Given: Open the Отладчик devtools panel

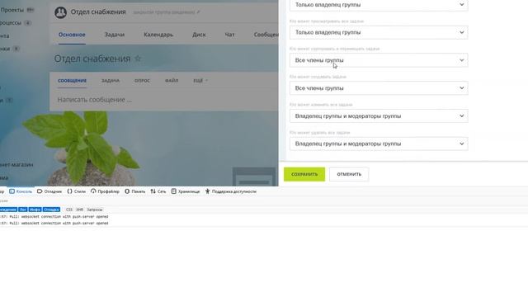Looking at the screenshot, I should [49, 191].
